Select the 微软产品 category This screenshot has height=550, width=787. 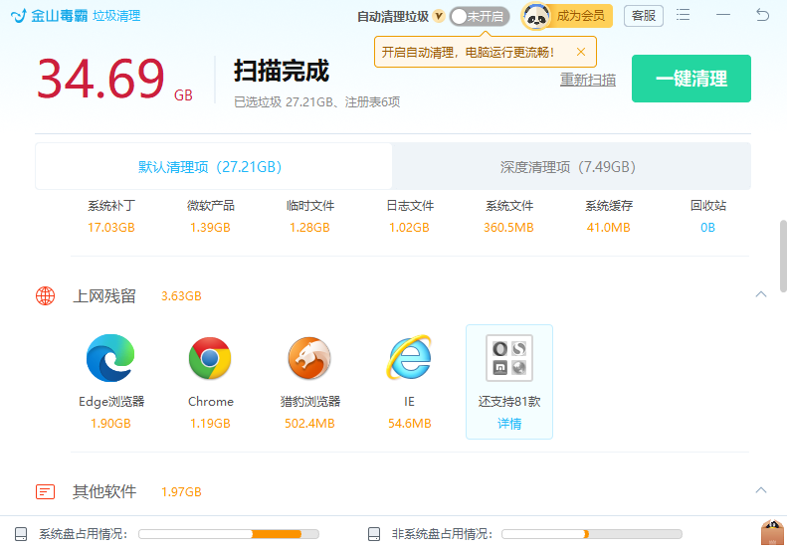[x=210, y=206]
